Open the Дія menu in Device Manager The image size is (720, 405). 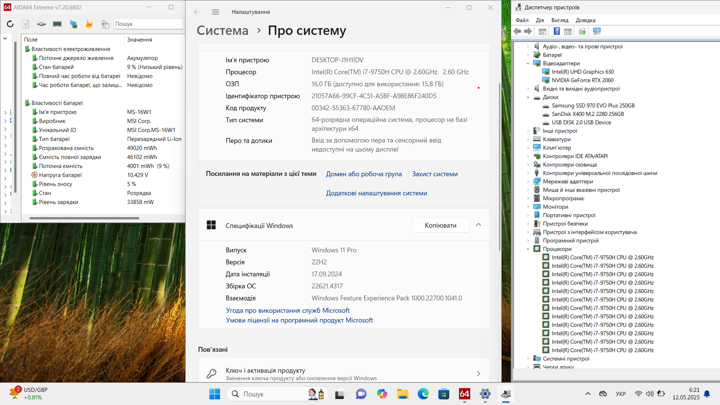540,20
